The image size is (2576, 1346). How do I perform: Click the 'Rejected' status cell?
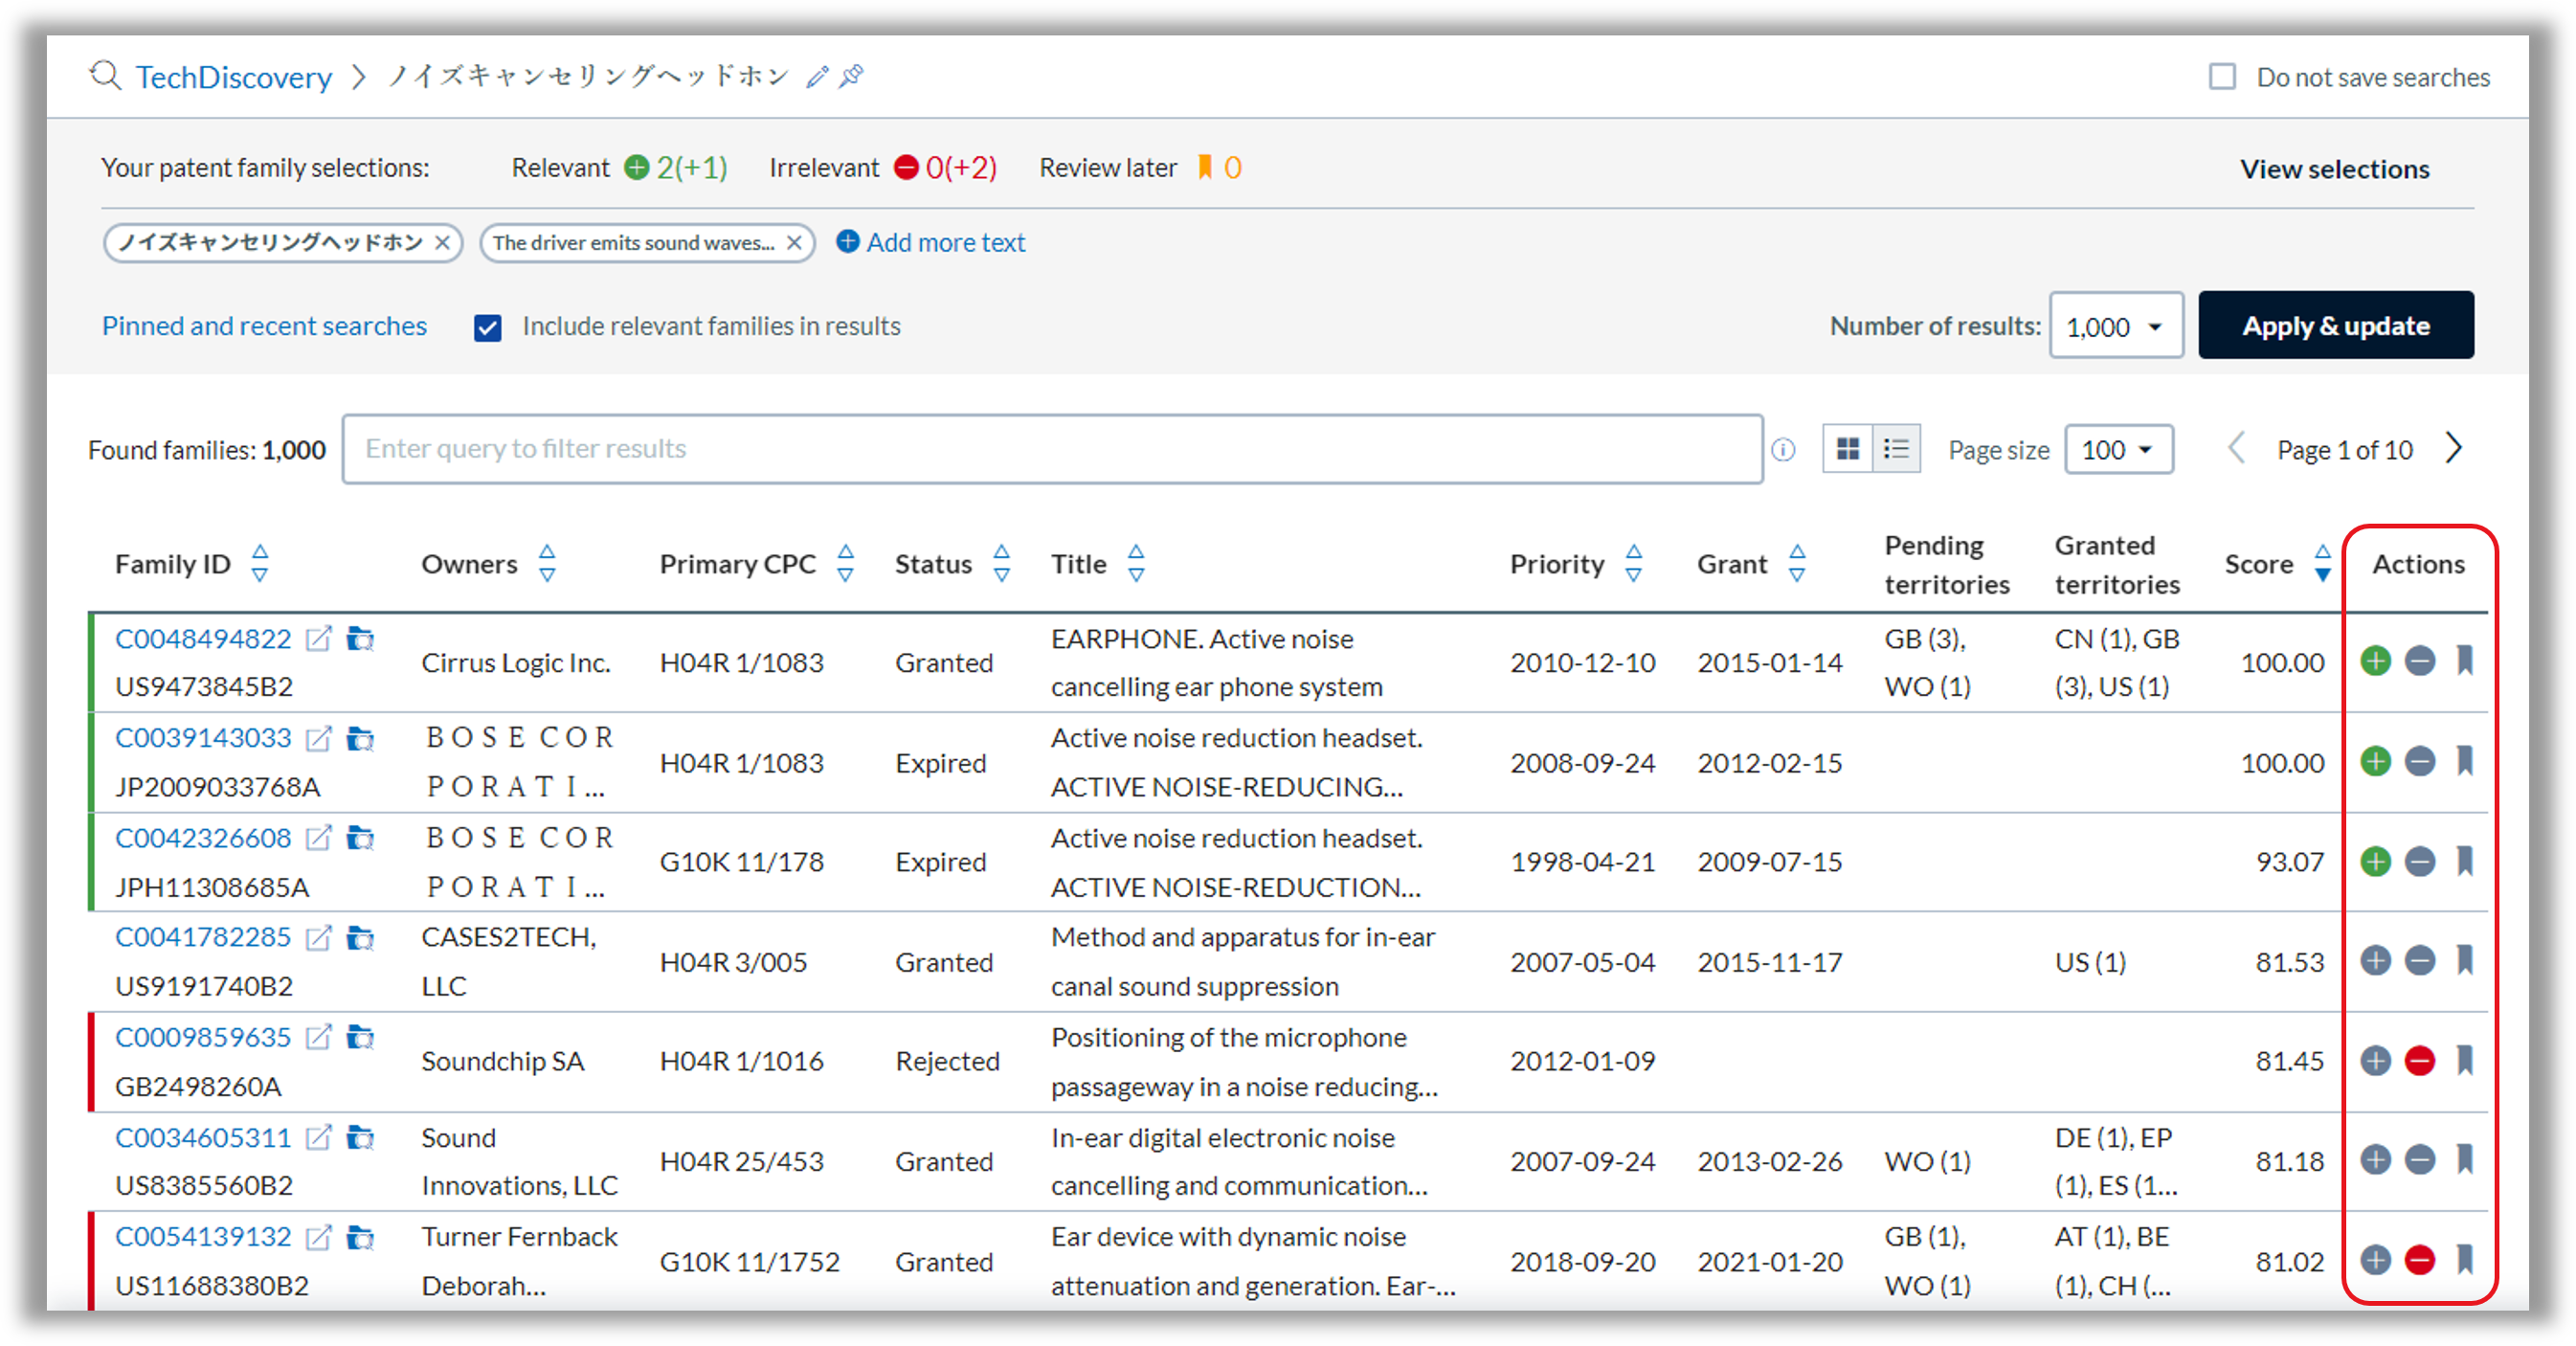[x=947, y=1061]
